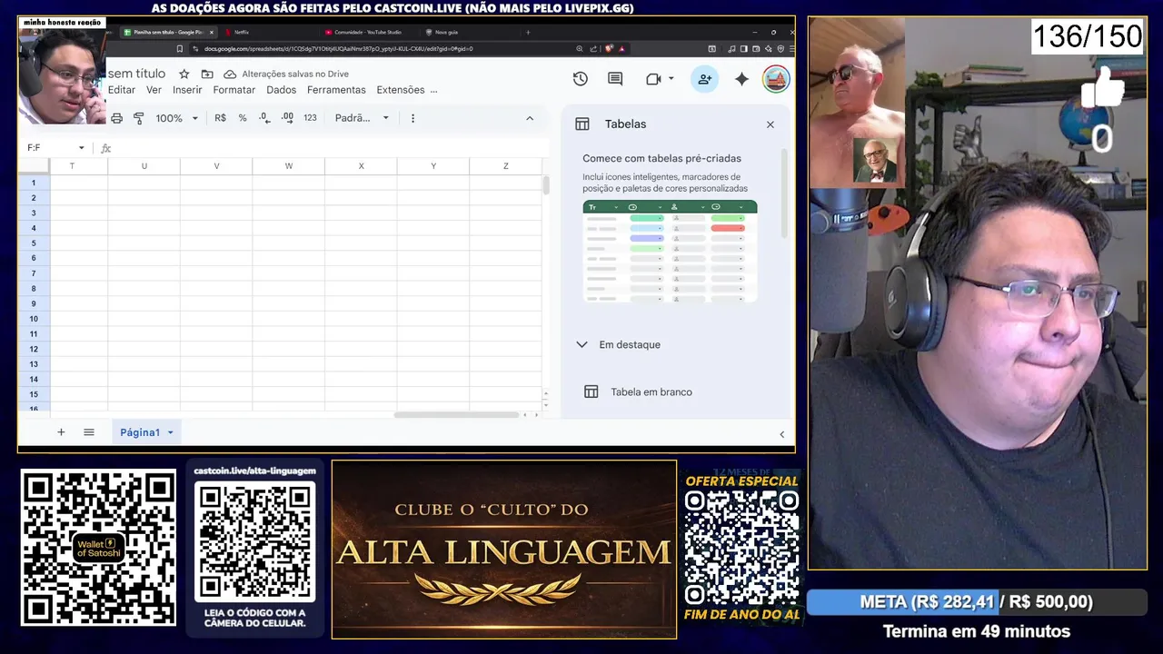Click the overflow ... menu item
Screen dimensions: 1163x654
pos(433,91)
